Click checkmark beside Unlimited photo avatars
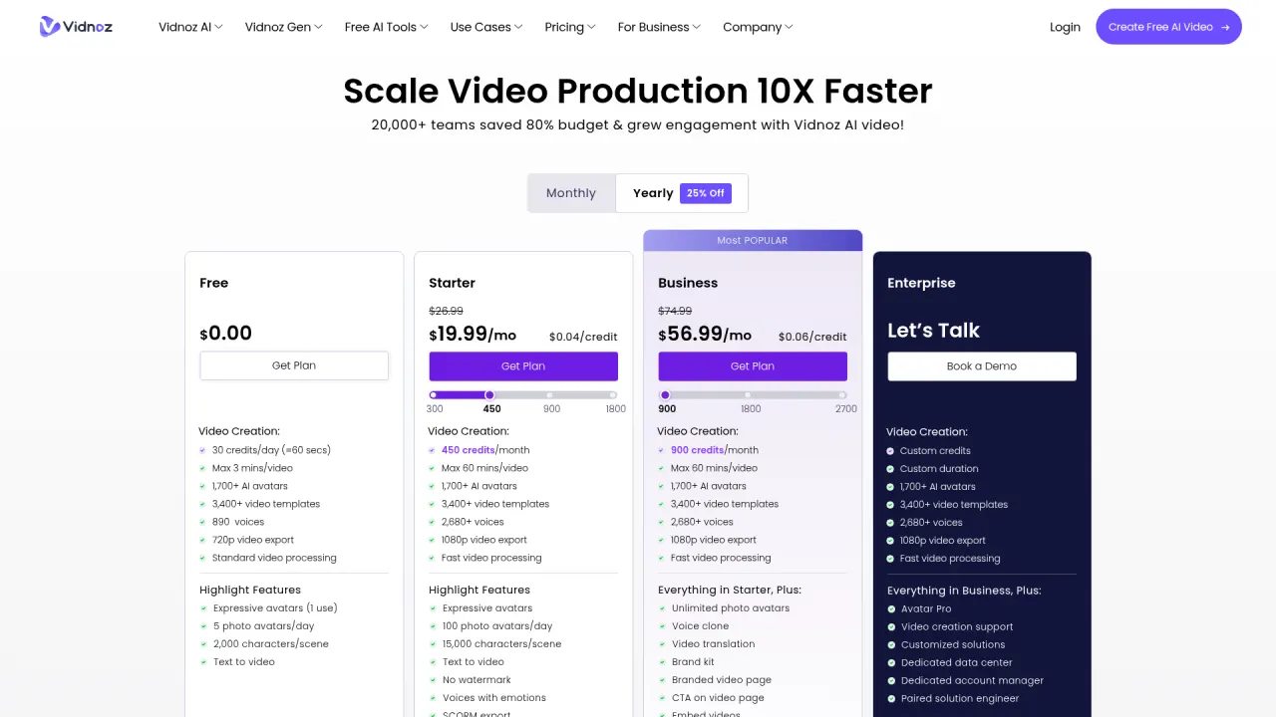Viewport: 1276px width, 717px height. (662, 608)
